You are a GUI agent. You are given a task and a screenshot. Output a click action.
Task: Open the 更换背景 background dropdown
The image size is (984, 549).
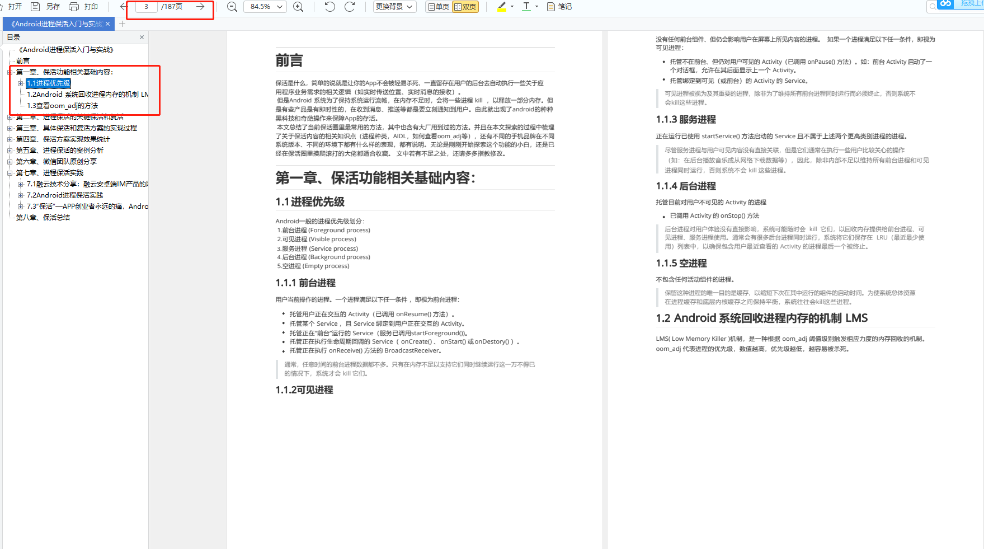[x=395, y=7]
